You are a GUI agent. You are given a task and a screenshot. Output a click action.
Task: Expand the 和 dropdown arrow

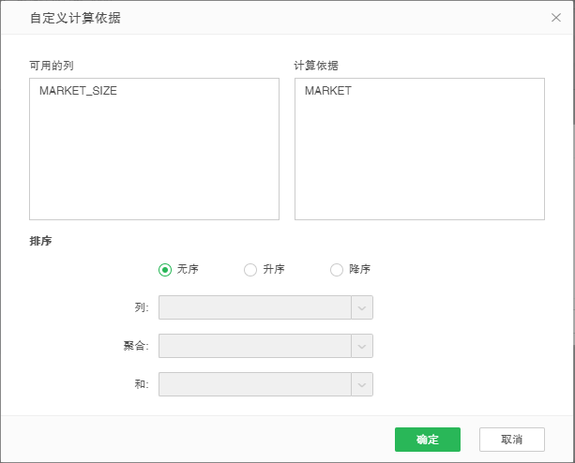click(x=362, y=384)
